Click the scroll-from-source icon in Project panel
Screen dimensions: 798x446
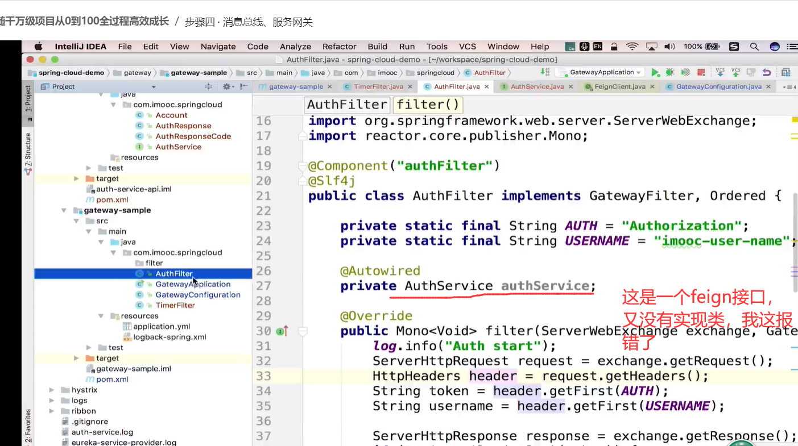208,86
